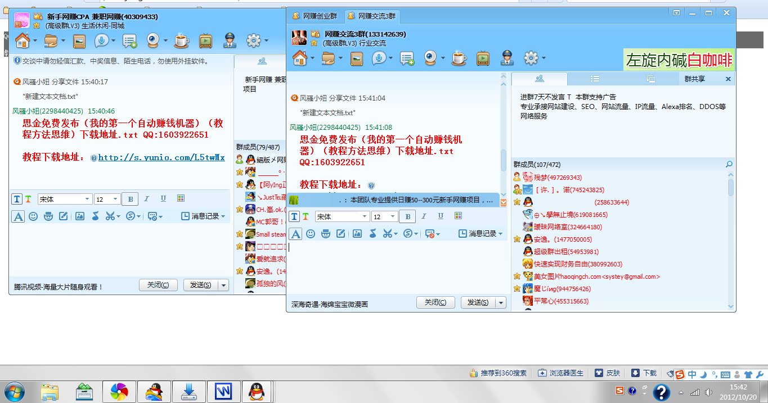The width and height of the screenshot is (768, 403).
Task: Click 关闭 button in 网赚交流3群 window
Action: (x=435, y=302)
